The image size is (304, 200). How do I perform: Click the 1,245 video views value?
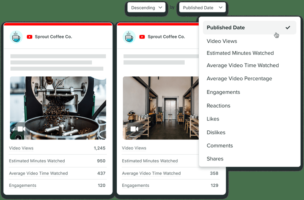pyautogui.click(x=100, y=148)
